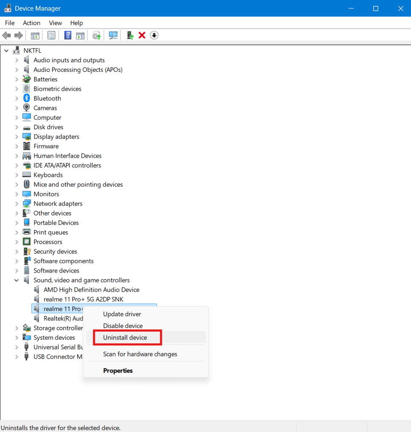Click the Cameras webcam icon
This screenshot has width=411, height=432.
click(26, 108)
